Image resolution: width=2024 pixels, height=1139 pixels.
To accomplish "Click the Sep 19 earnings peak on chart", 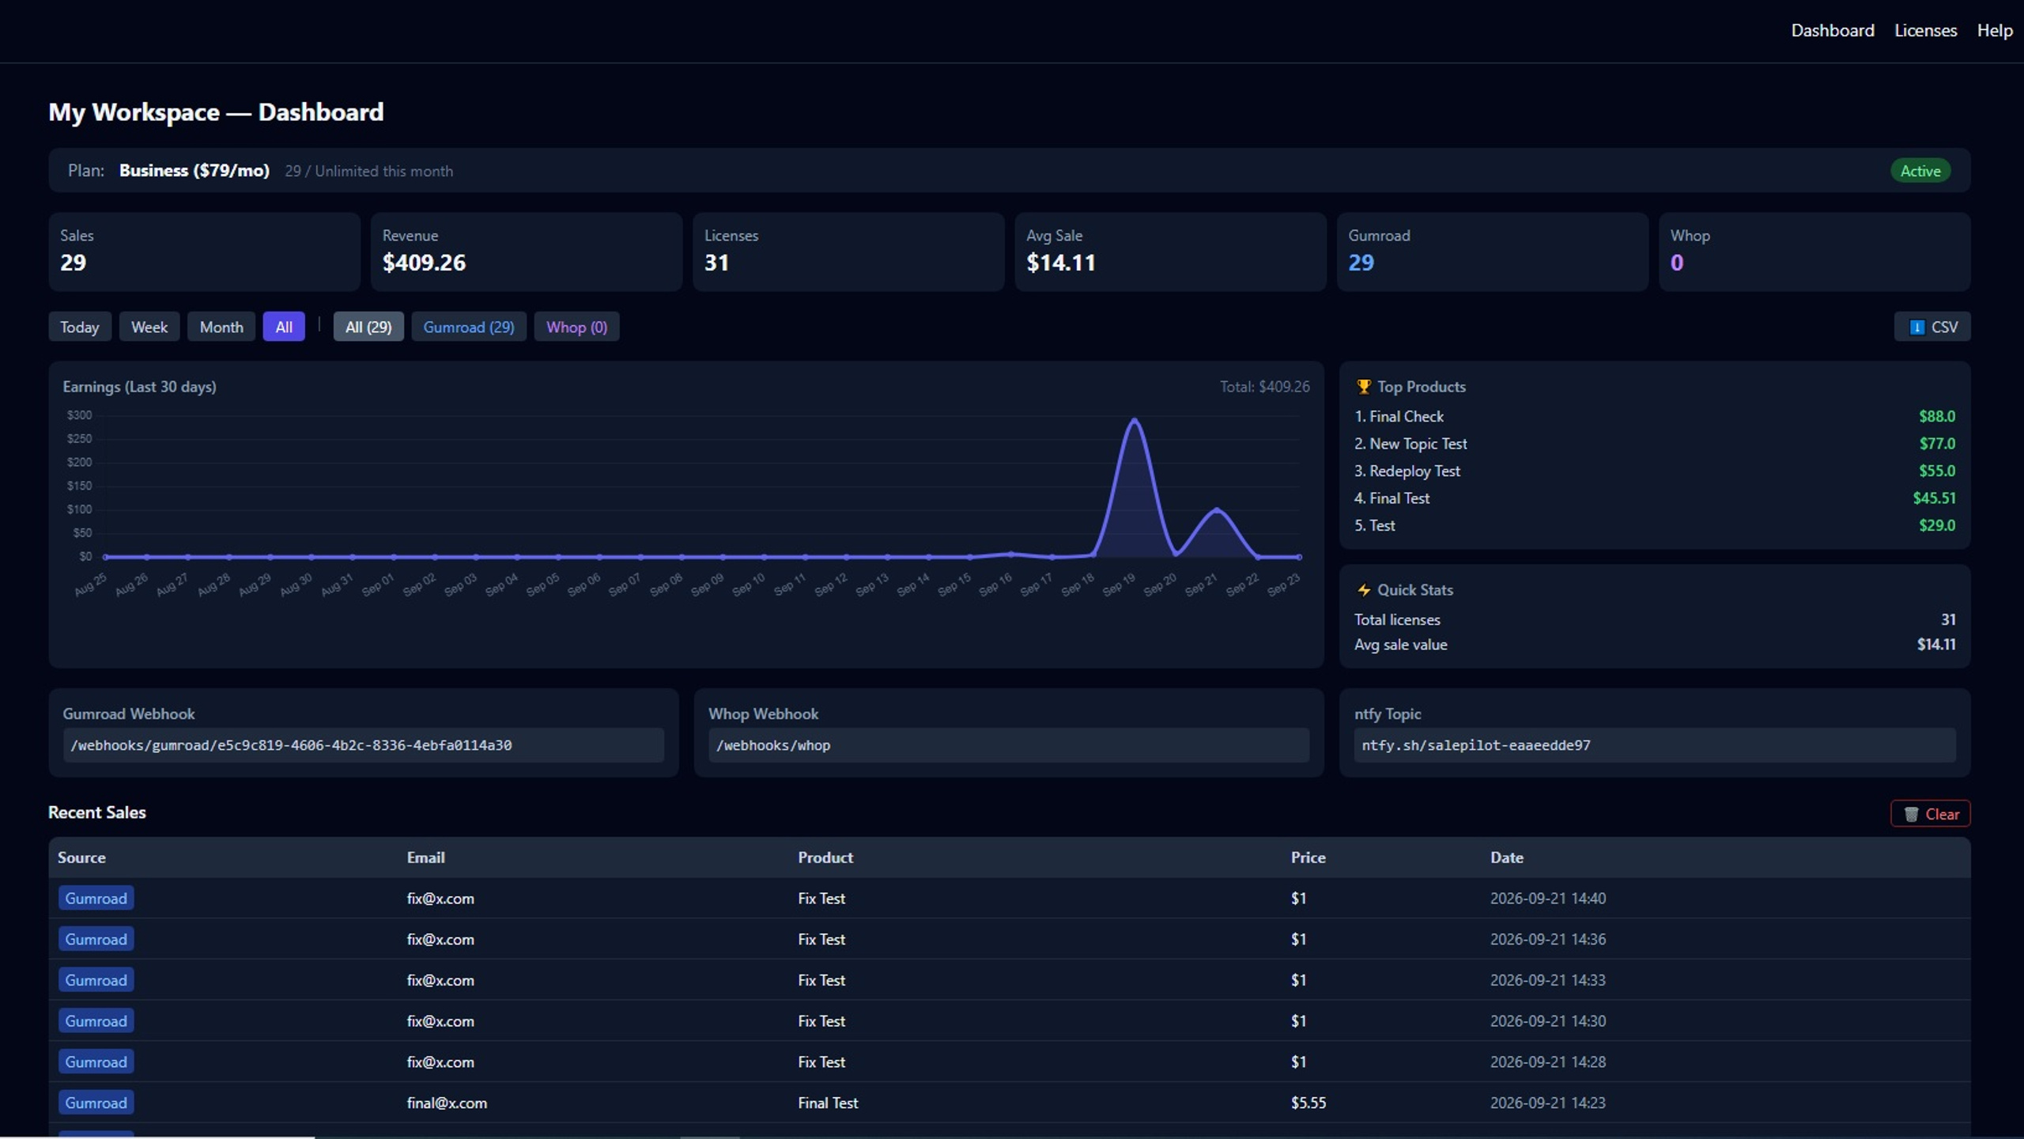I will click(x=1135, y=420).
